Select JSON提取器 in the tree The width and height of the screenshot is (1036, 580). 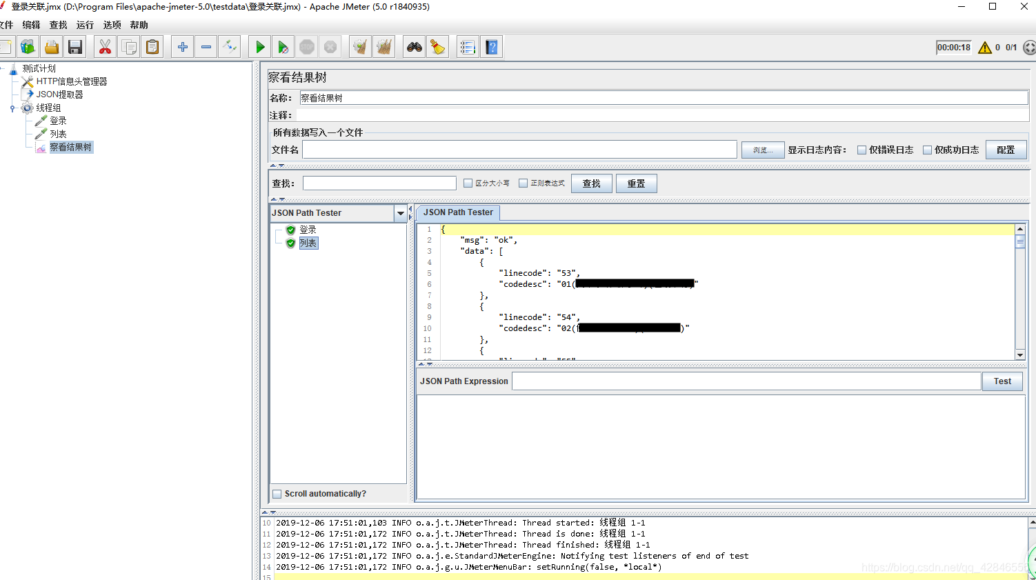(59, 94)
